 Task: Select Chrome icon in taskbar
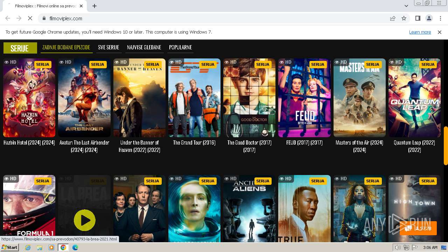point(63,247)
